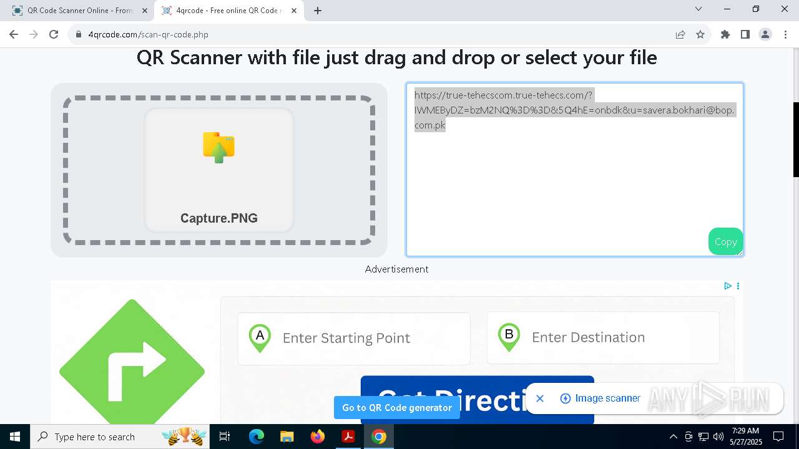Screen dimensions: 799x449
Task: Open the ad options three-dot icon
Action: pos(738,286)
